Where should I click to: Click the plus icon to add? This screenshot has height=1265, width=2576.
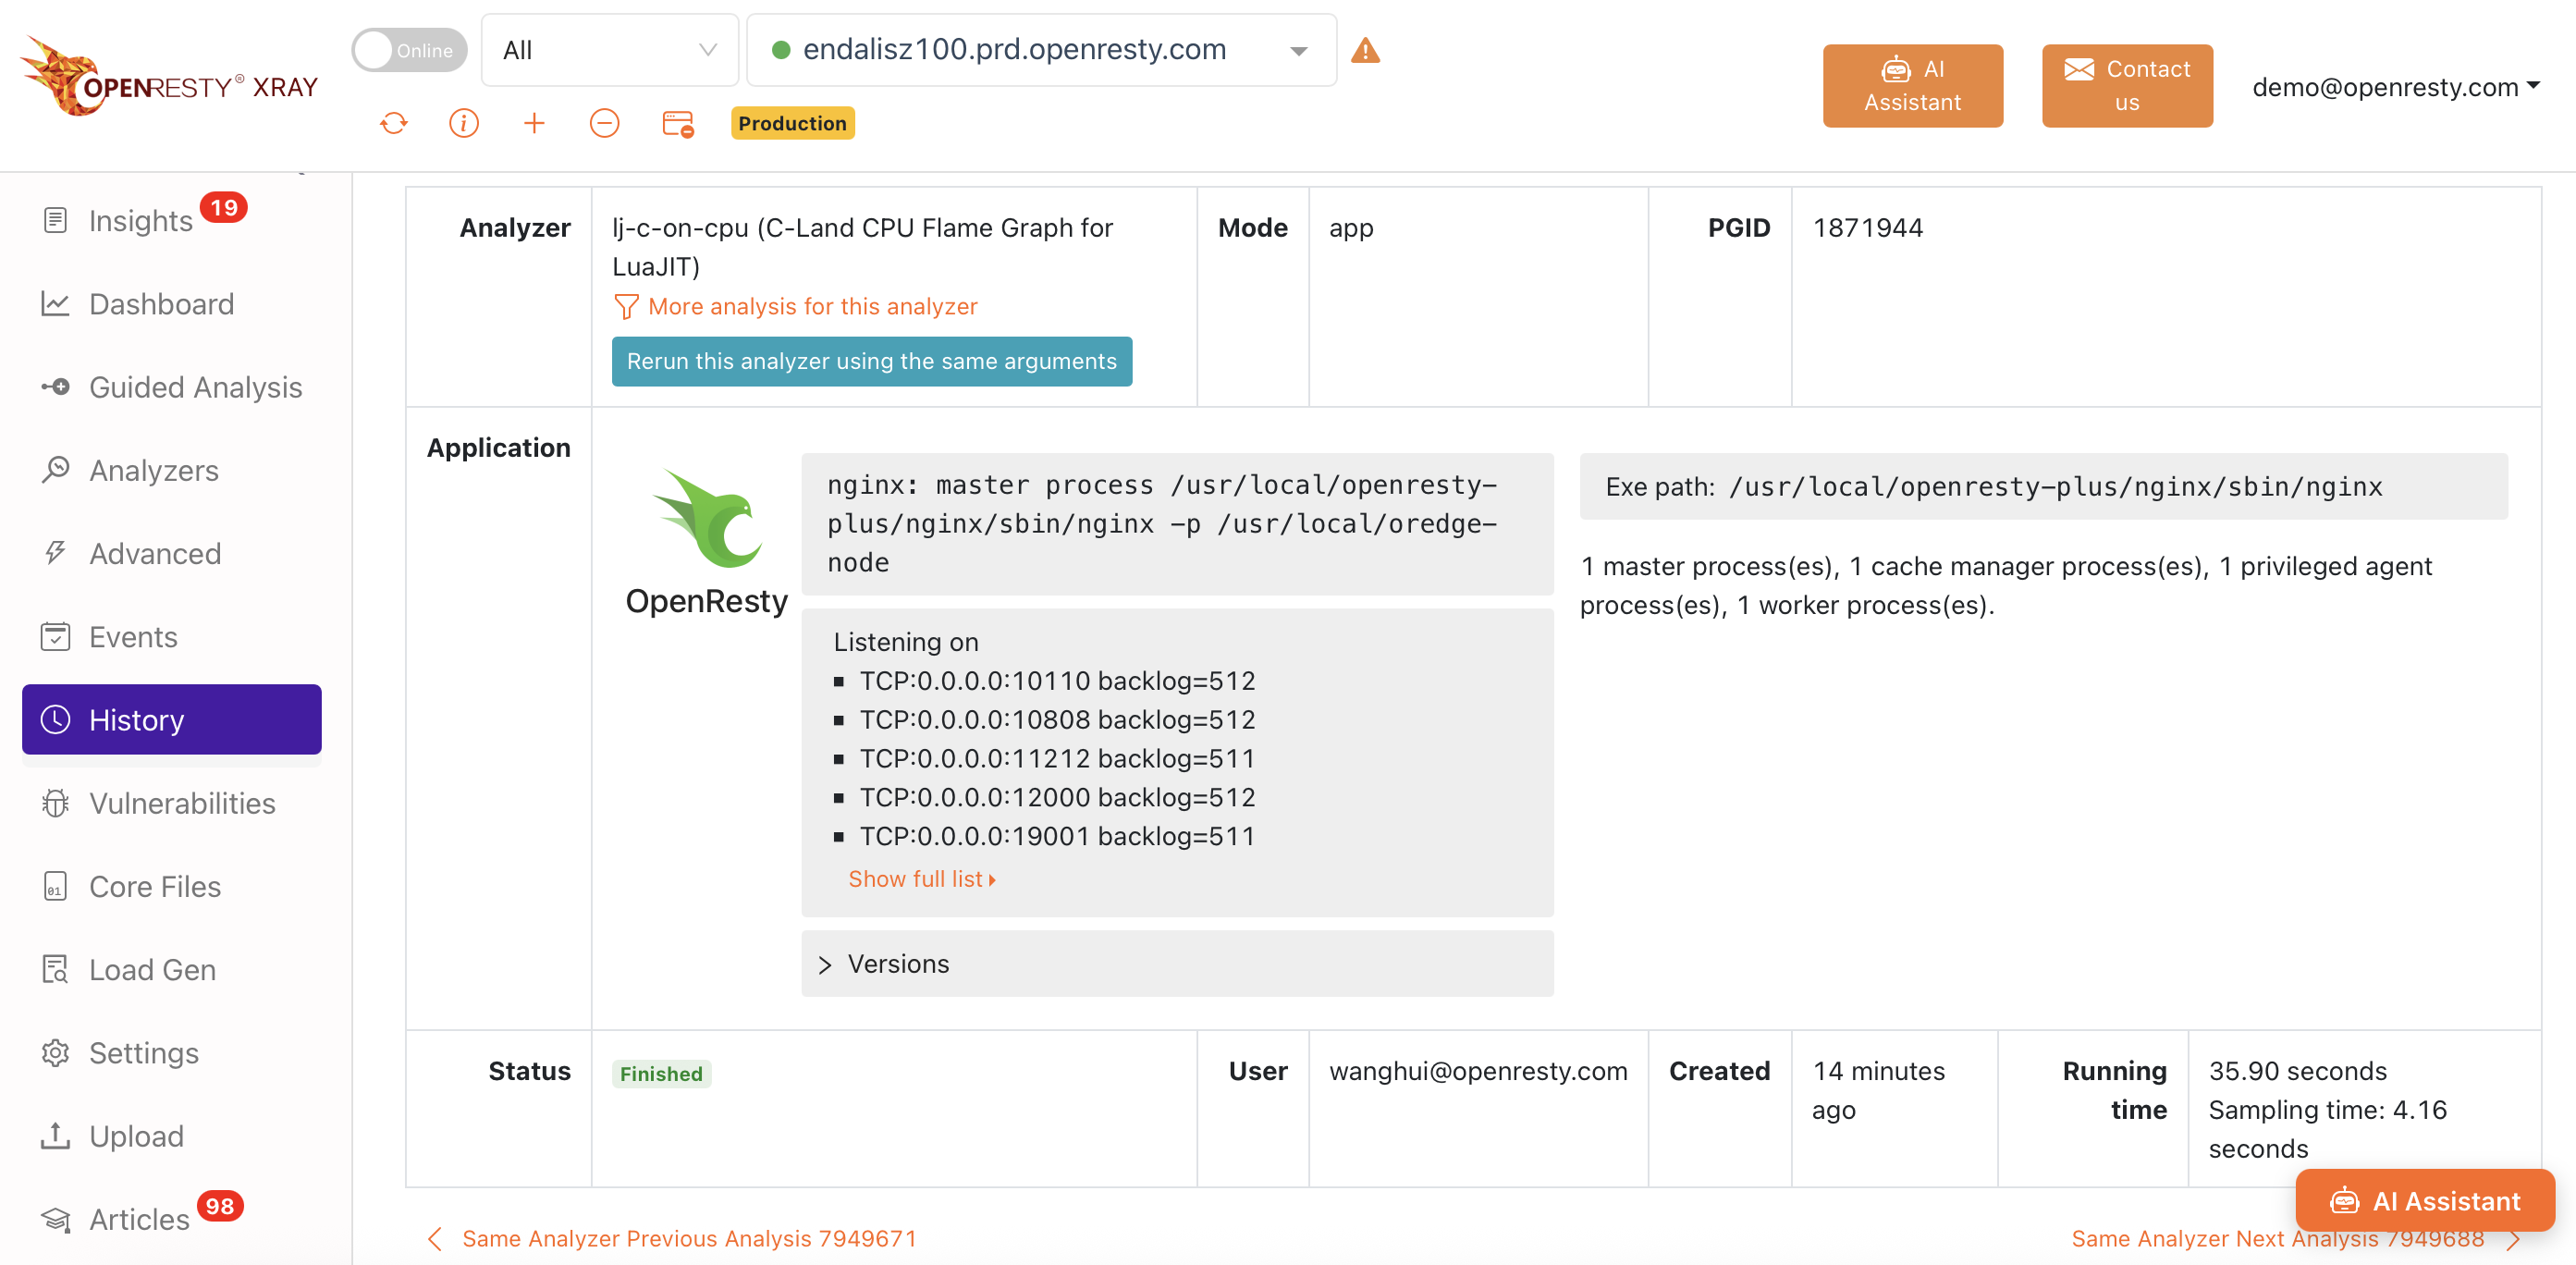(534, 123)
